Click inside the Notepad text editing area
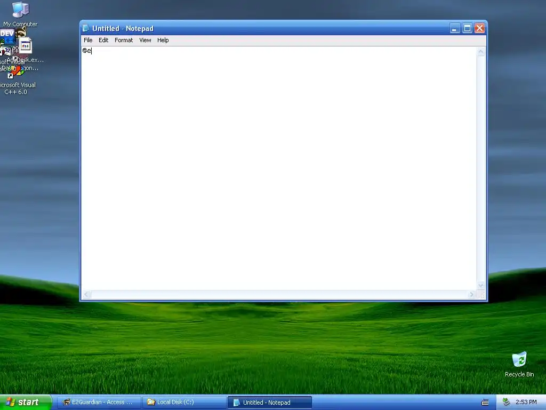This screenshot has height=410, width=546. (278, 168)
